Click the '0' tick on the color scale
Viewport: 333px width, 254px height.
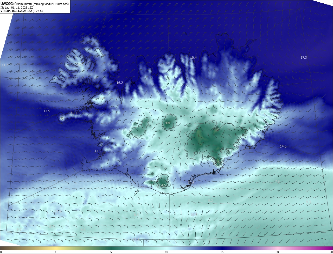point(1,252)
